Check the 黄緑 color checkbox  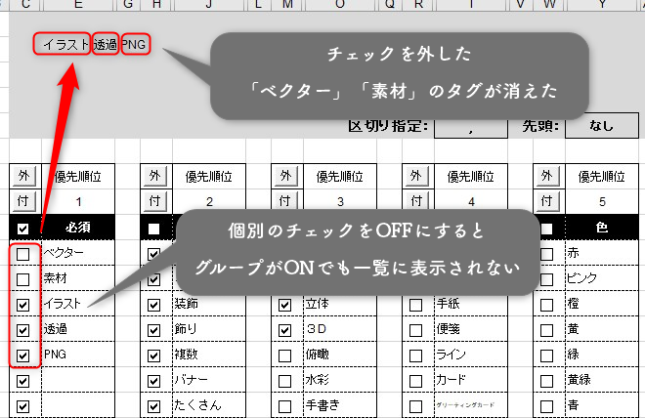coord(546,381)
